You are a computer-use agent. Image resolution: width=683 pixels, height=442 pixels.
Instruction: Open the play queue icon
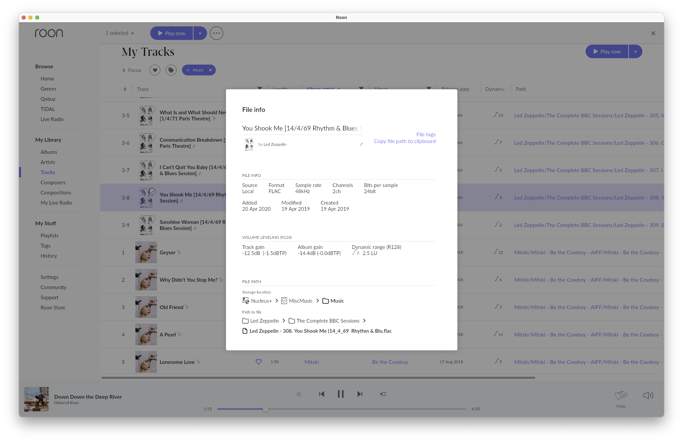click(383, 394)
